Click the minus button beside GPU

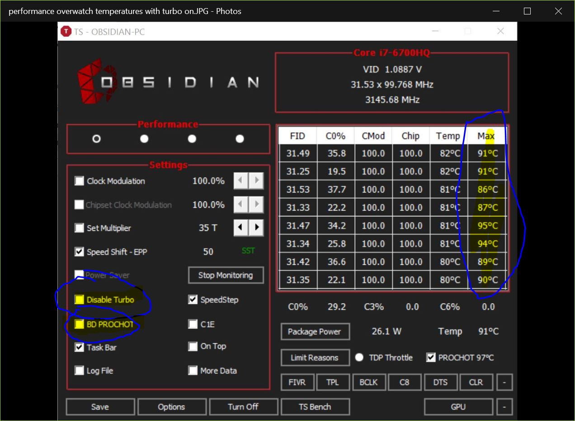504,407
